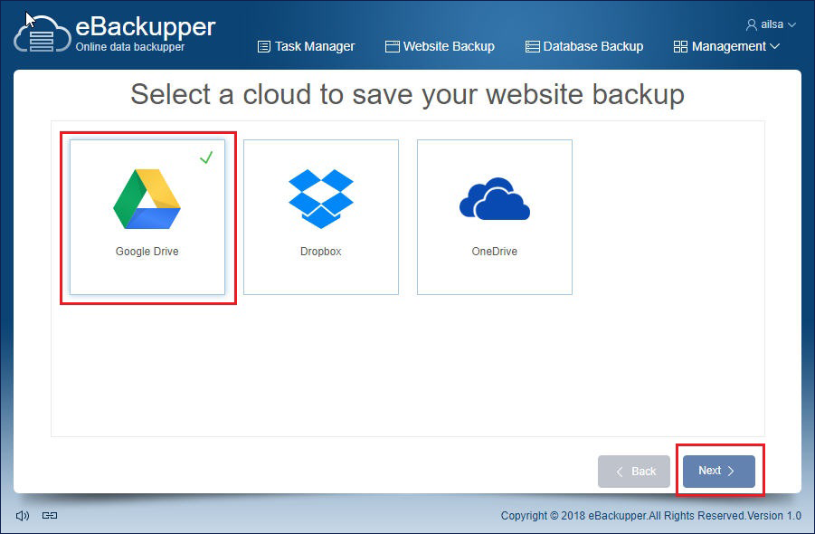Click the Next button
The width and height of the screenshot is (815, 534).
click(x=719, y=471)
